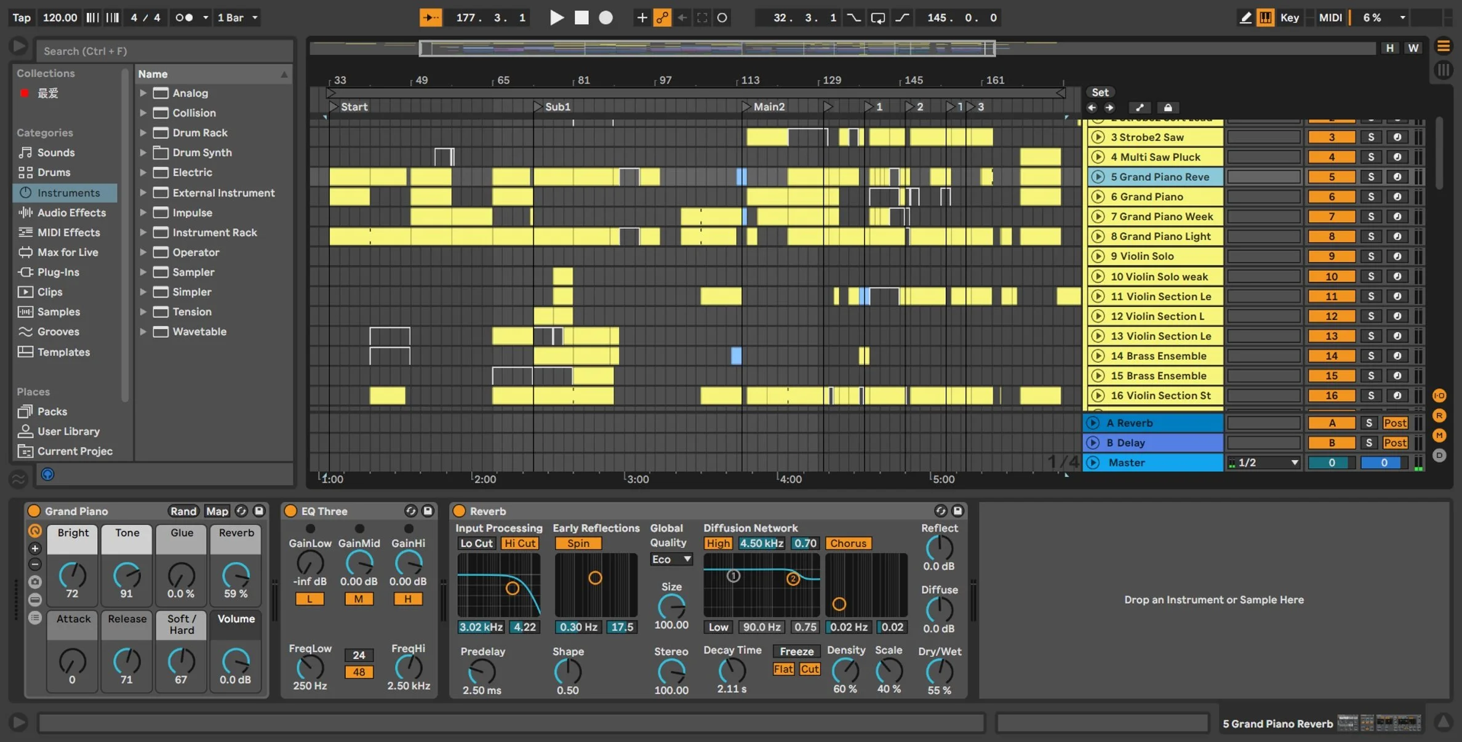Show the In/Out section toggle icon
Viewport: 1462px width, 742px height.
1439,396
